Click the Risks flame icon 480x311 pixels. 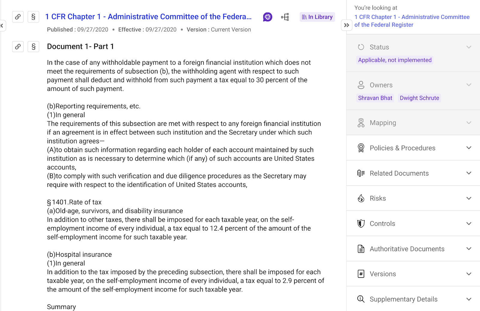[361, 198]
